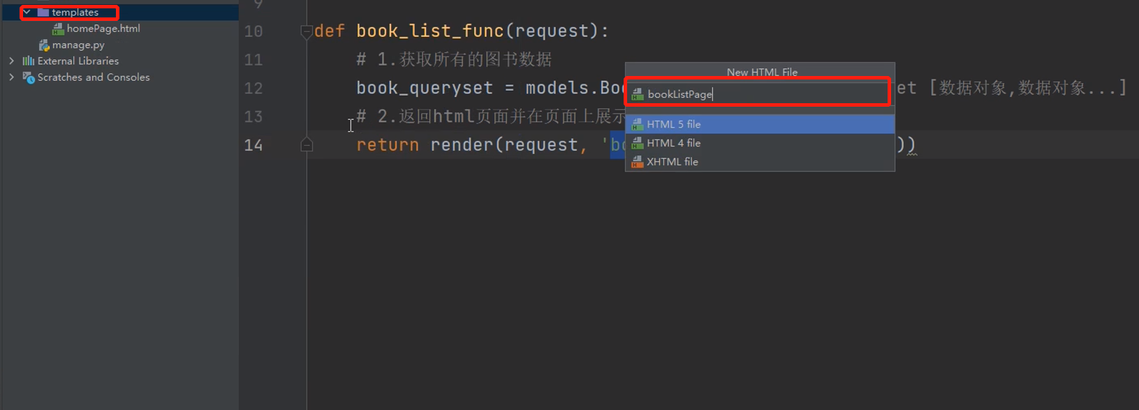
Task: Expand the External Libraries node
Action: coord(12,61)
